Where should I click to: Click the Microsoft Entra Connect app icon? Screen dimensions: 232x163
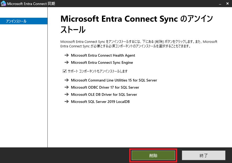[3, 3]
